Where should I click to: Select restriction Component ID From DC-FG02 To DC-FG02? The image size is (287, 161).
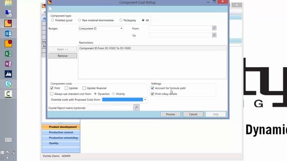coord(152,48)
